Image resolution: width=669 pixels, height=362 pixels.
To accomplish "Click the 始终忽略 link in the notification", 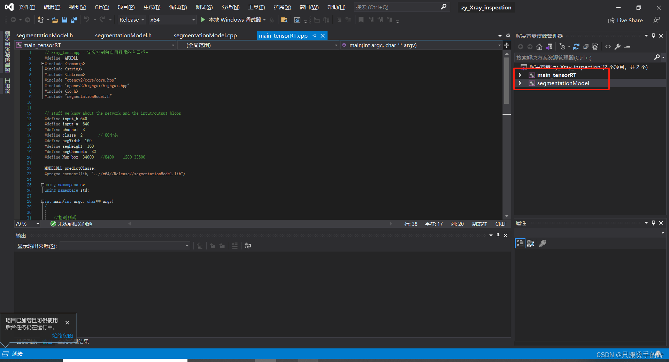I will 62,336.
